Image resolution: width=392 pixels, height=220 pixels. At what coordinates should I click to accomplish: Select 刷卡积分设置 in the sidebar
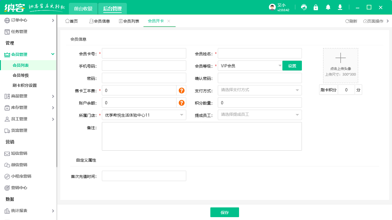click(x=25, y=85)
